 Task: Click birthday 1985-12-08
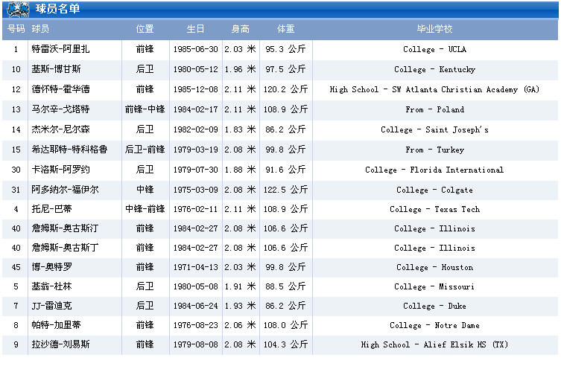(x=195, y=89)
